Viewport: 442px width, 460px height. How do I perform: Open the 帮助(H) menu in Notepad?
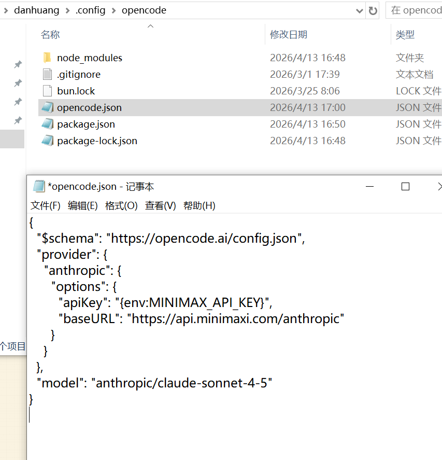199,206
